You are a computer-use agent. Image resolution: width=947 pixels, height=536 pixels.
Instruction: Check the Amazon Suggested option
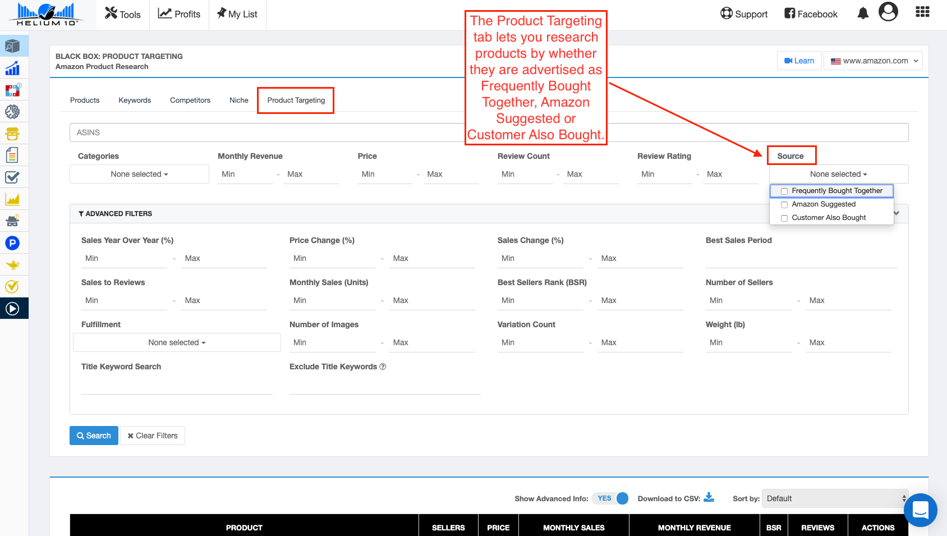point(784,205)
